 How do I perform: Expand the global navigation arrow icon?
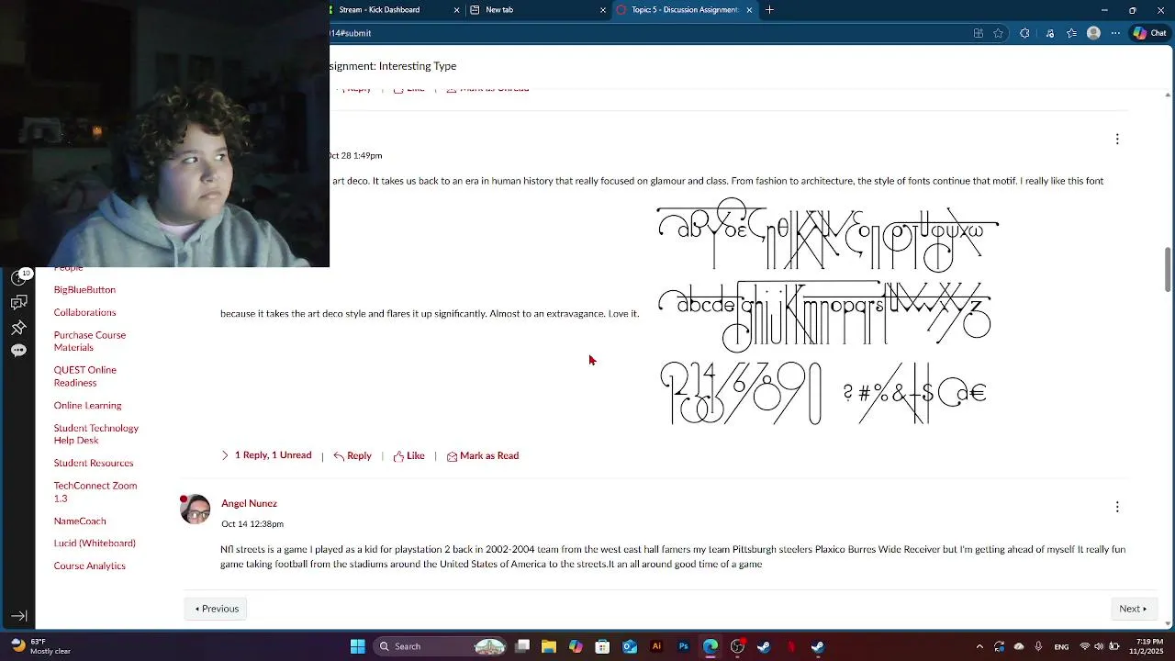pyautogui.click(x=18, y=616)
